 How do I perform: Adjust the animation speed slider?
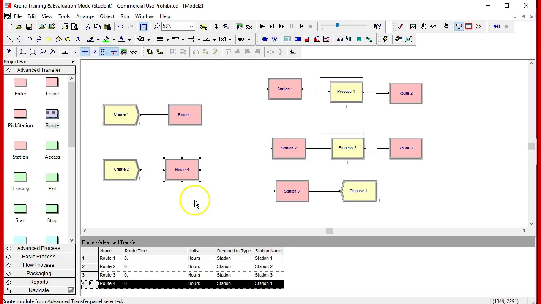(x=337, y=26)
